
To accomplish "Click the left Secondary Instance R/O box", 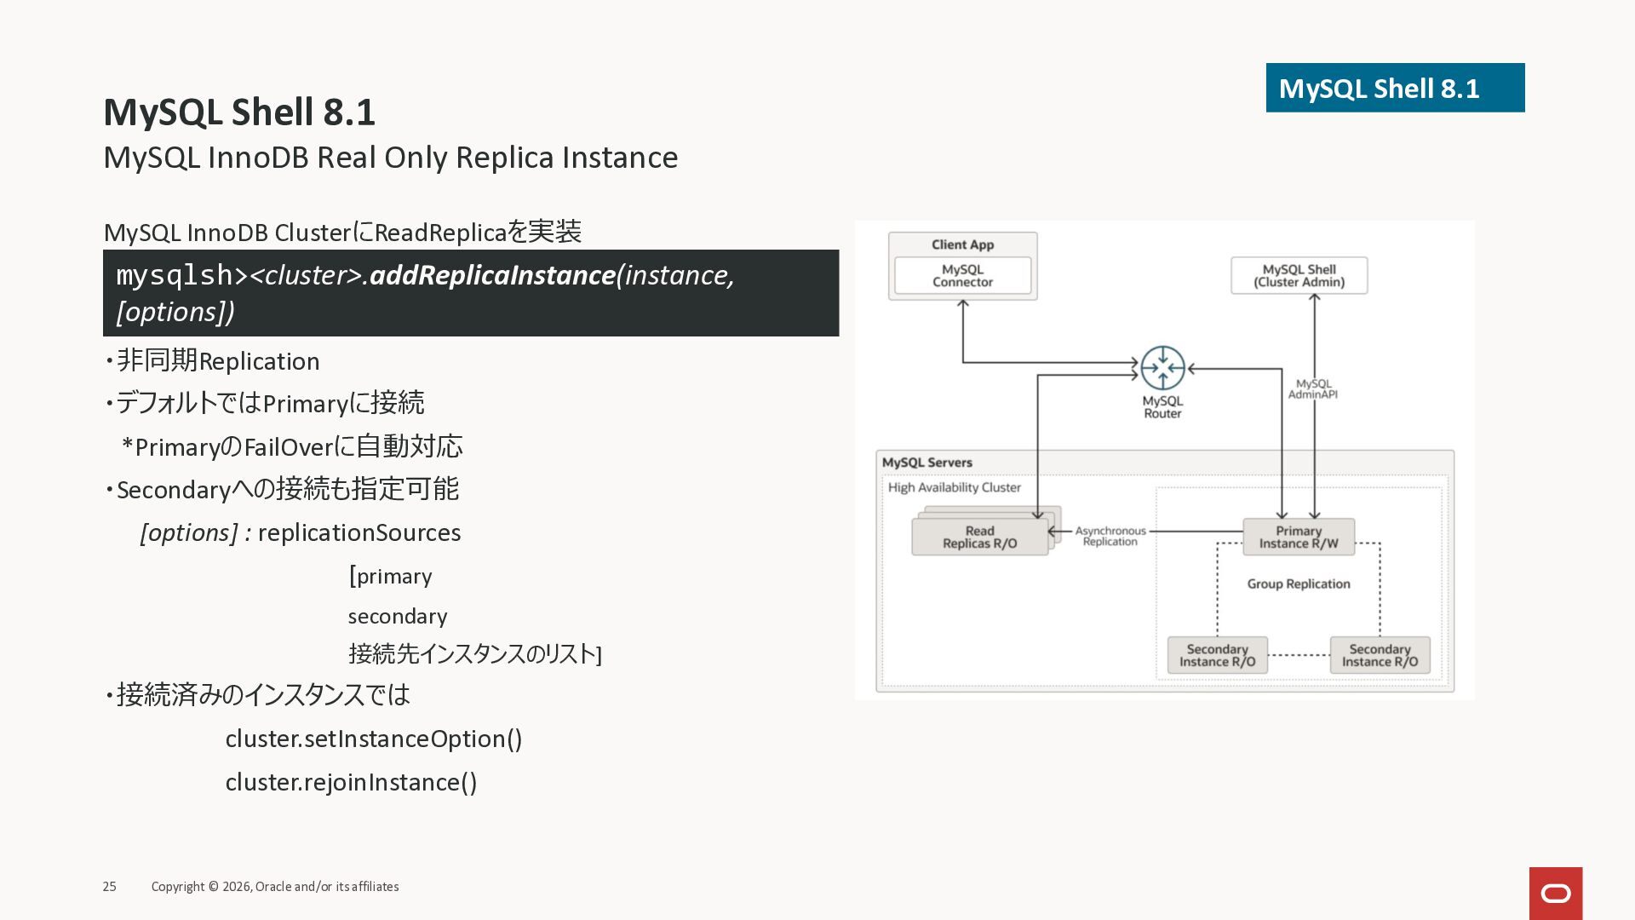I will tap(1217, 655).
